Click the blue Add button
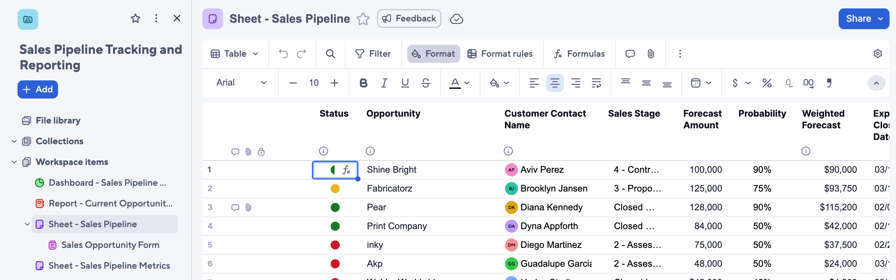Screen dimensions: 896x280 pyautogui.click(x=38, y=89)
